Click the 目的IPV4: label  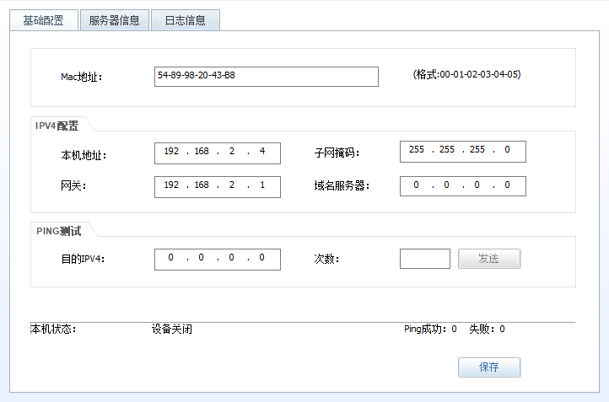click(x=84, y=259)
